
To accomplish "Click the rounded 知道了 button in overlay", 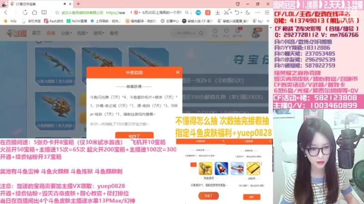I will pyautogui.click(x=208, y=196).
